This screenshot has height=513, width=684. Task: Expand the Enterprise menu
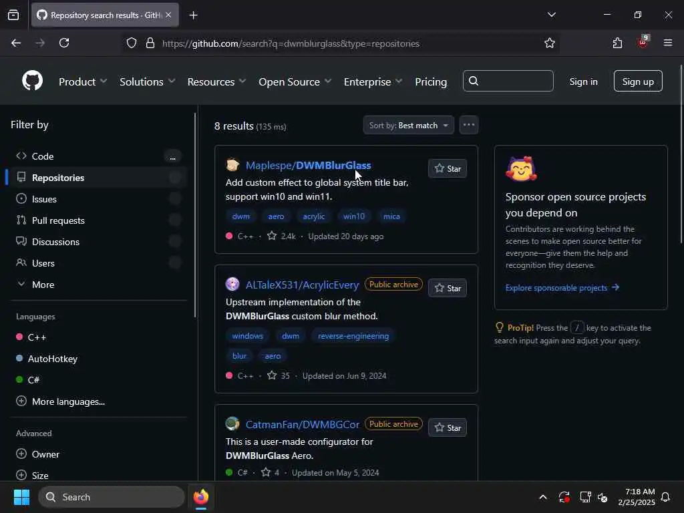pyautogui.click(x=373, y=81)
